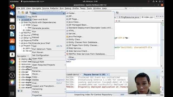This screenshot has width=173, height=97.
Task: Open the History submenu
Action: click(x=49, y=92)
